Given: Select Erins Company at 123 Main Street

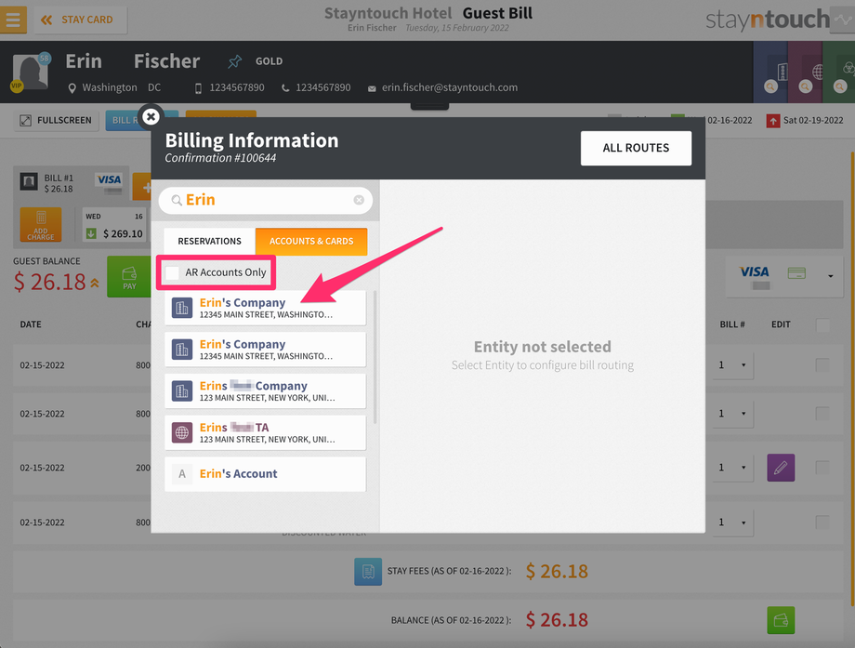Looking at the screenshot, I should click(266, 391).
